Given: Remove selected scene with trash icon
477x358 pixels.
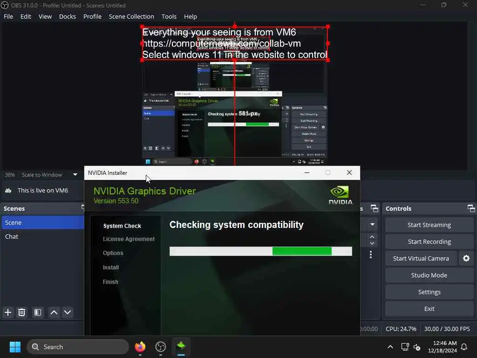Looking at the screenshot, I should pyautogui.click(x=21, y=312).
